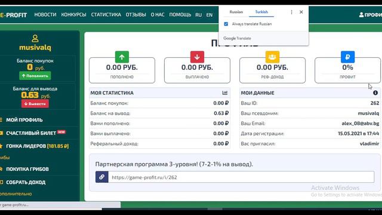Click the red withdrawal arrow icon
Screen dimensions: 382x215
coord(197,57)
